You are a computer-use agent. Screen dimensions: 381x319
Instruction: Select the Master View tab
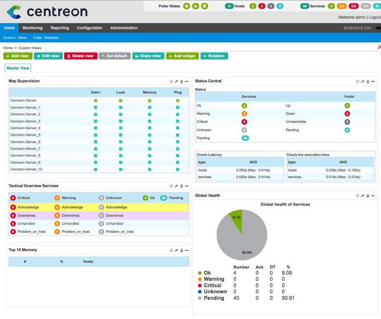[18, 68]
